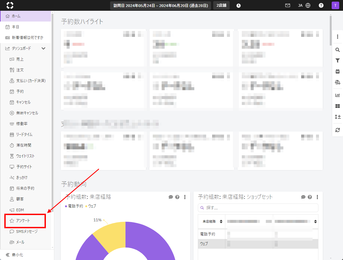Open the SMSメッセージ dashboard
Viewport: 343px width, 260px height.
pyautogui.click(x=26, y=231)
